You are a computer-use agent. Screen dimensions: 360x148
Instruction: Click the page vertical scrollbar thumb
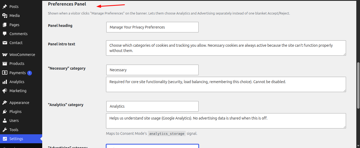[x=358, y=85]
